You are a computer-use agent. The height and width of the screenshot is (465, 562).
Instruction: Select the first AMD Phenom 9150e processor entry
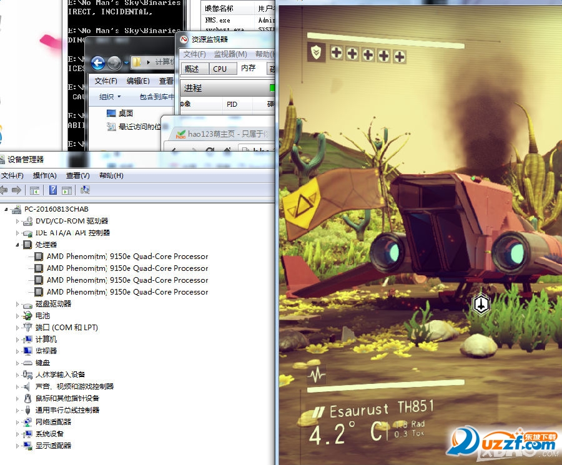click(127, 257)
